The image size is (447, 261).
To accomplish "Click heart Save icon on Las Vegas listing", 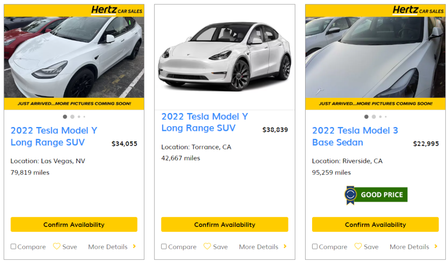I will (57, 247).
